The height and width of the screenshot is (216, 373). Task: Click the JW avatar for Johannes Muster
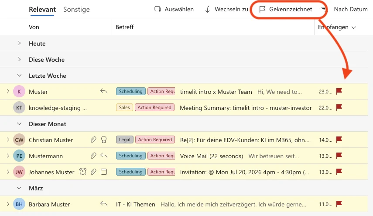tap(19, 172)
